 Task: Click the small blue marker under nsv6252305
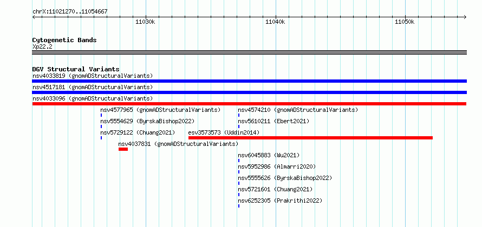238,206
